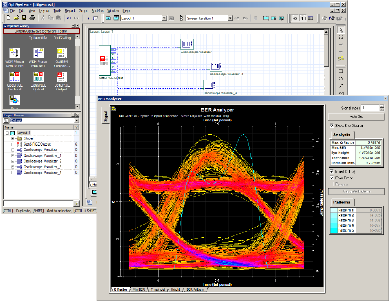Image resolution: width=390 pixels, height=301 pixels.
Task: Disable the Color Grade checkbox
Action: point(331,178)
